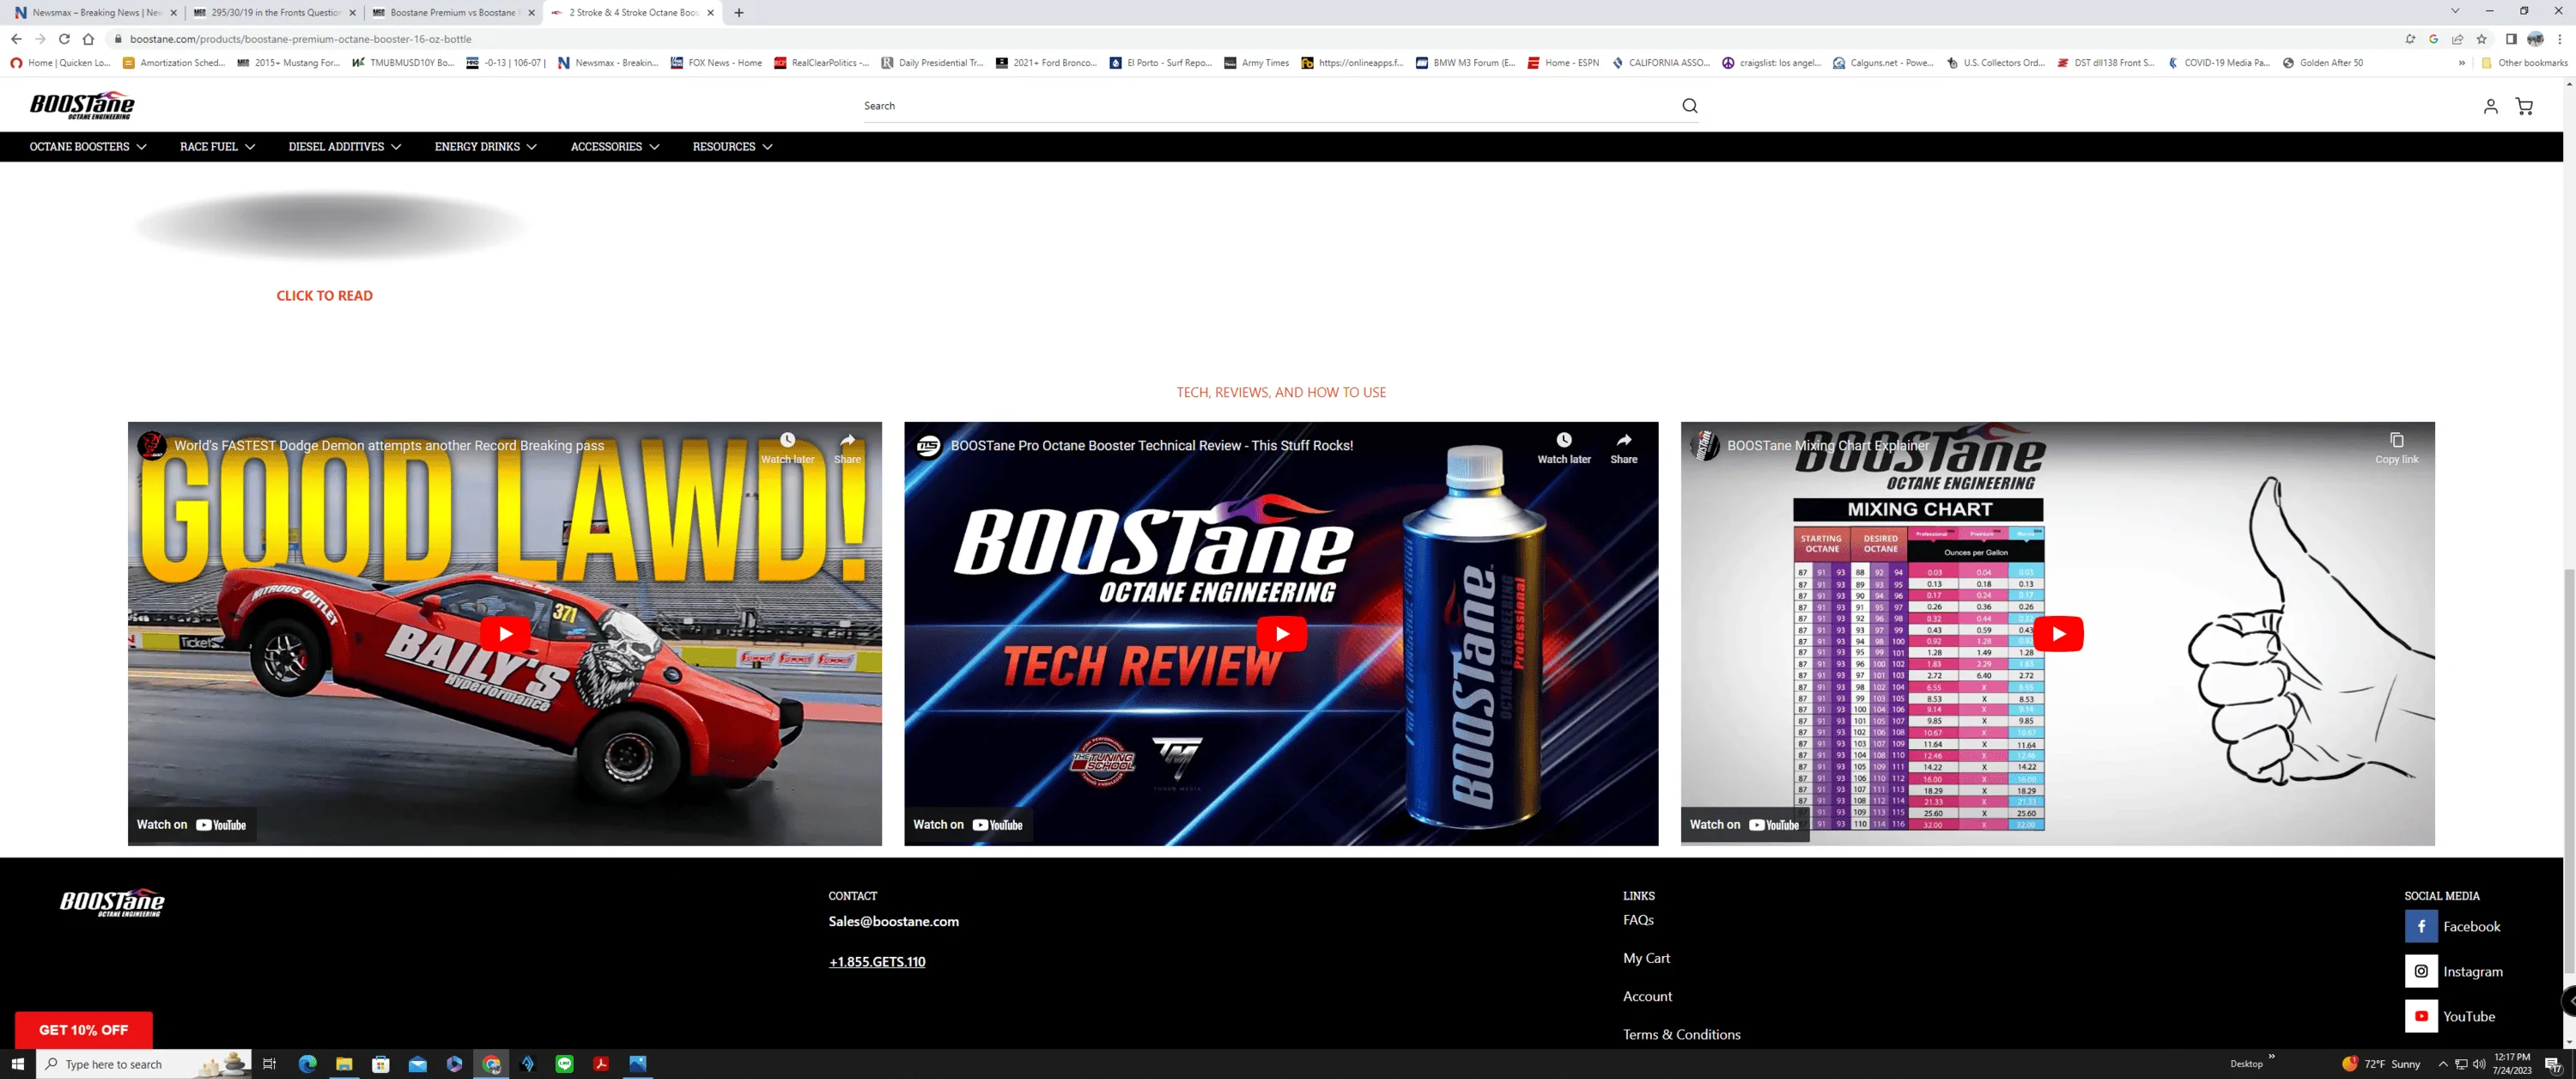Play the BOOSTane Tech Review video
2576x1079 pixels.
pos(1281,634)
